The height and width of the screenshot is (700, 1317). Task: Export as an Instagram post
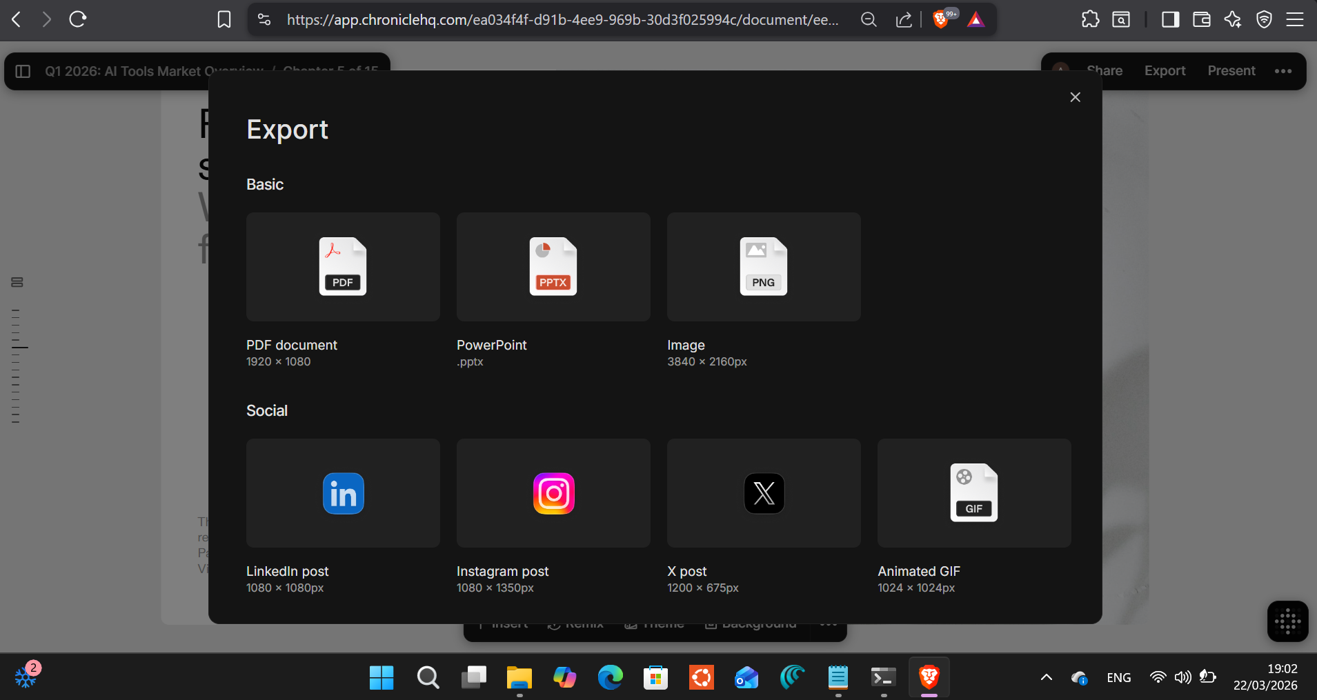(553, 493)
